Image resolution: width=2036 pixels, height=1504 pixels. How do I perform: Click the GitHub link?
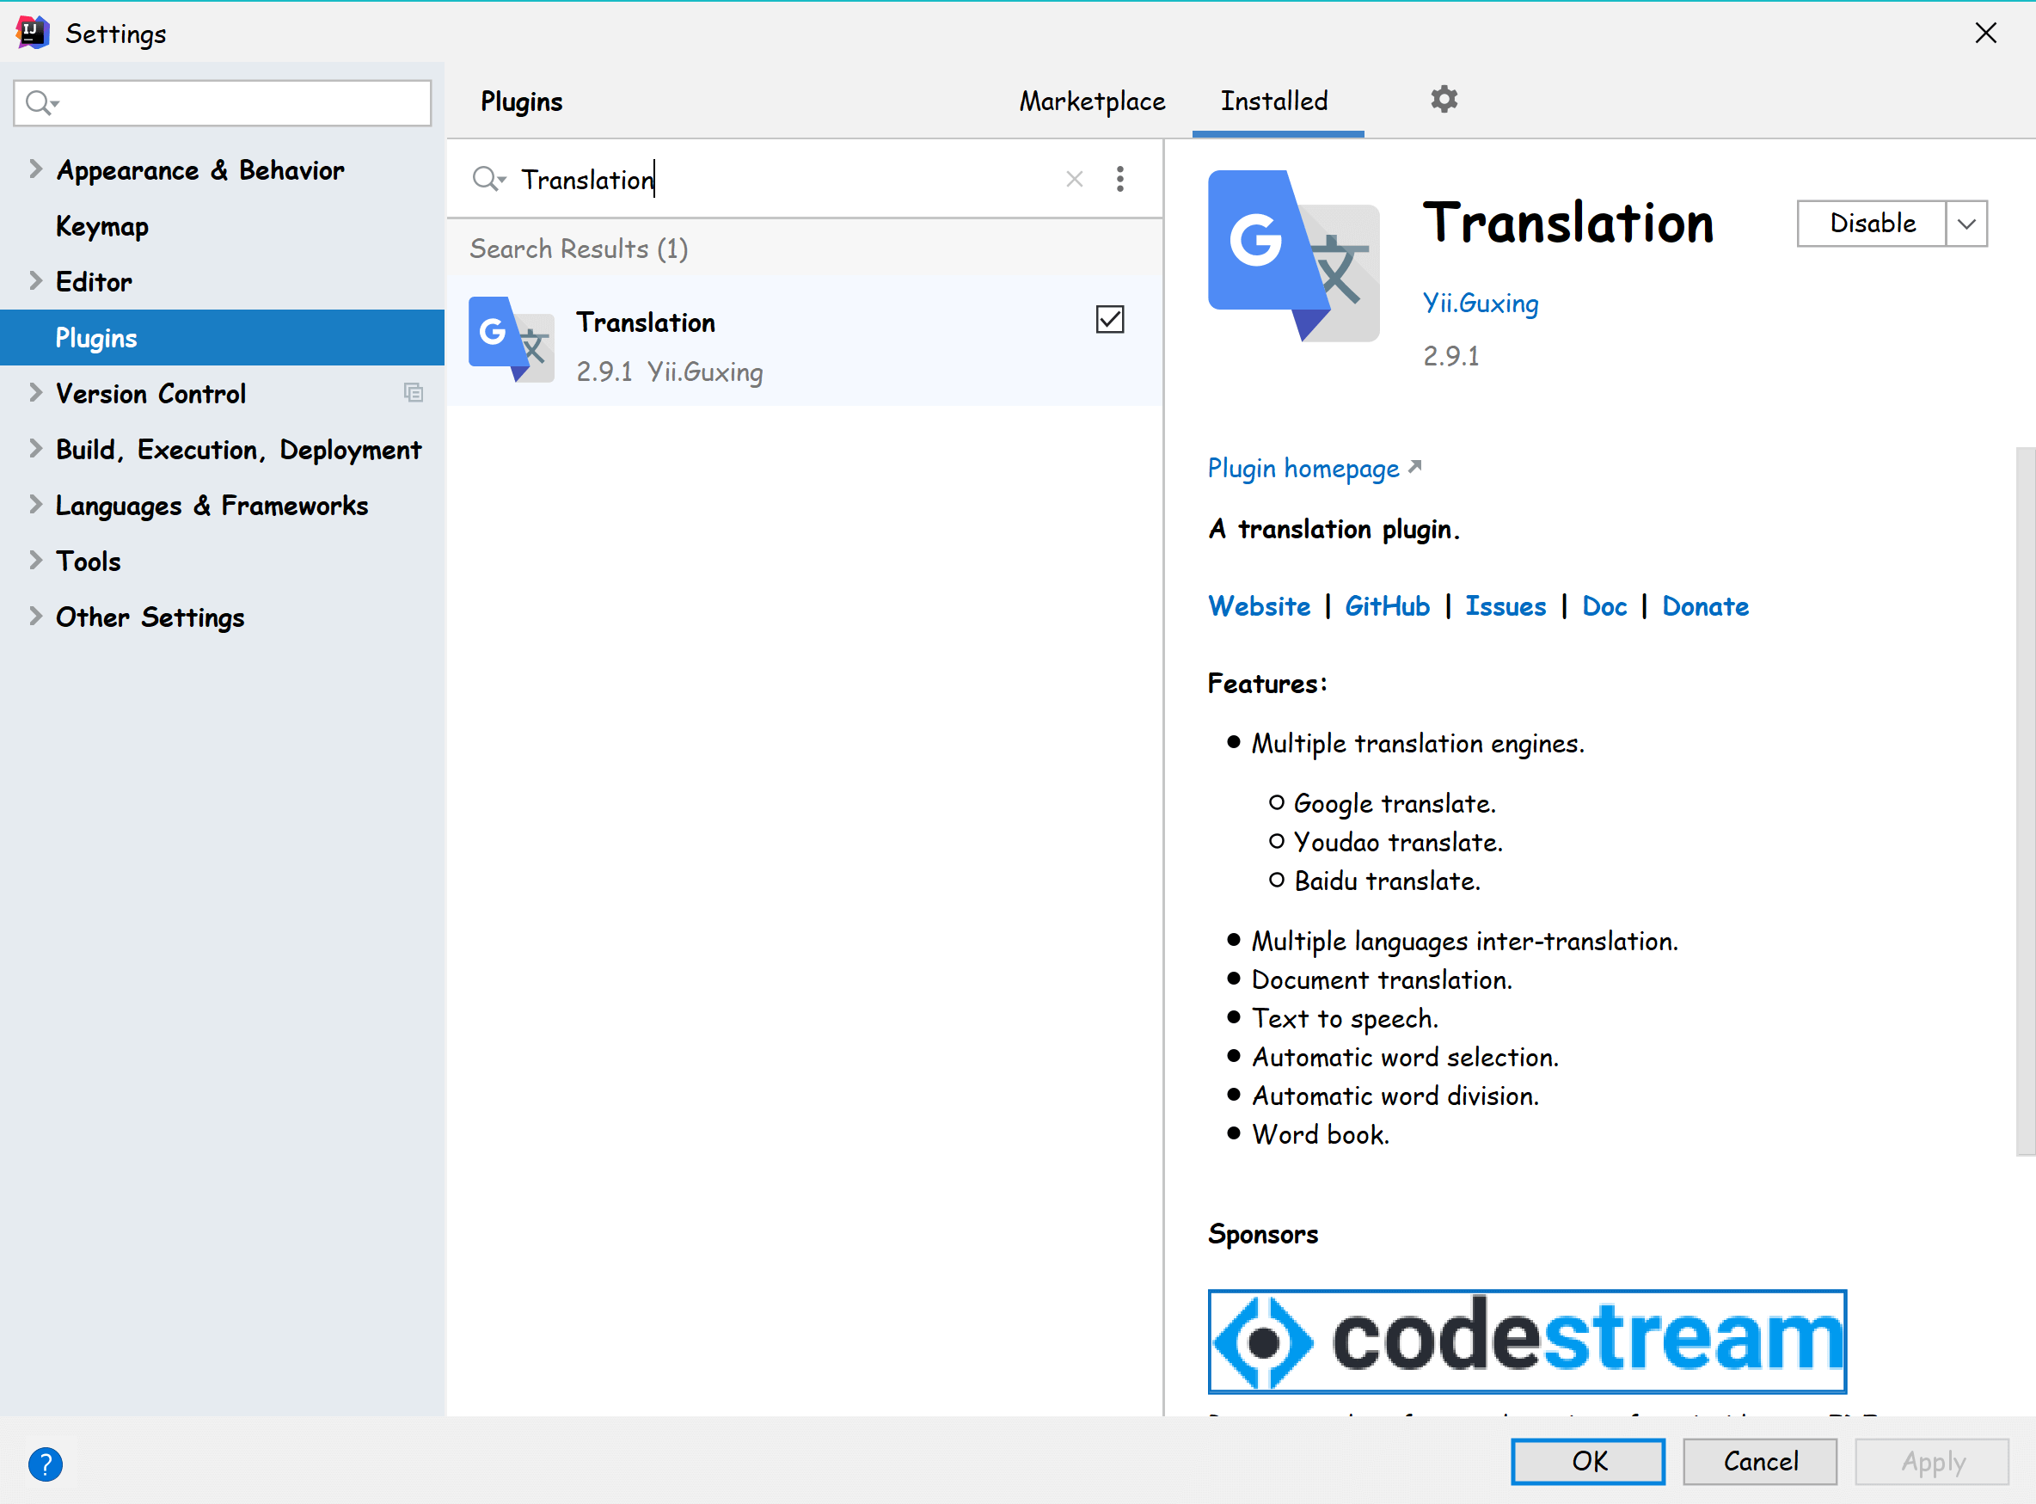(1386, 606)
